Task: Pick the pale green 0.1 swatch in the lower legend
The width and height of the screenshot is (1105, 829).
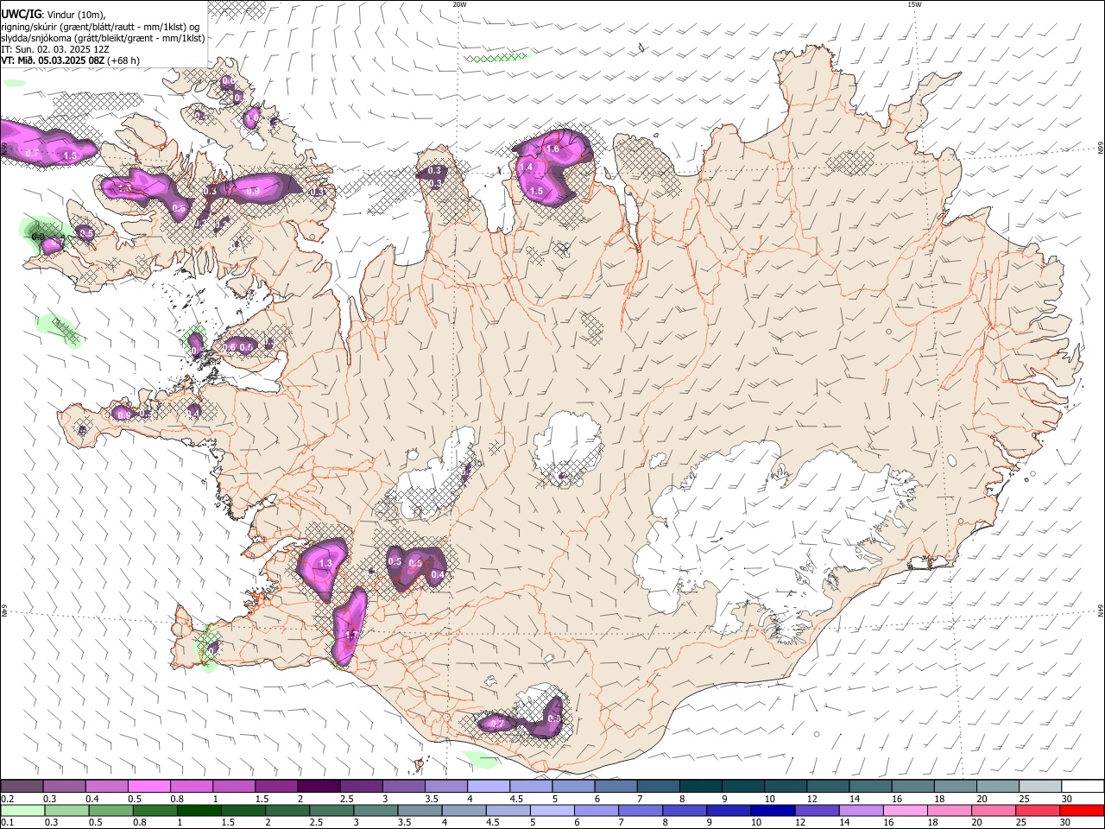Action: (22, 811)
